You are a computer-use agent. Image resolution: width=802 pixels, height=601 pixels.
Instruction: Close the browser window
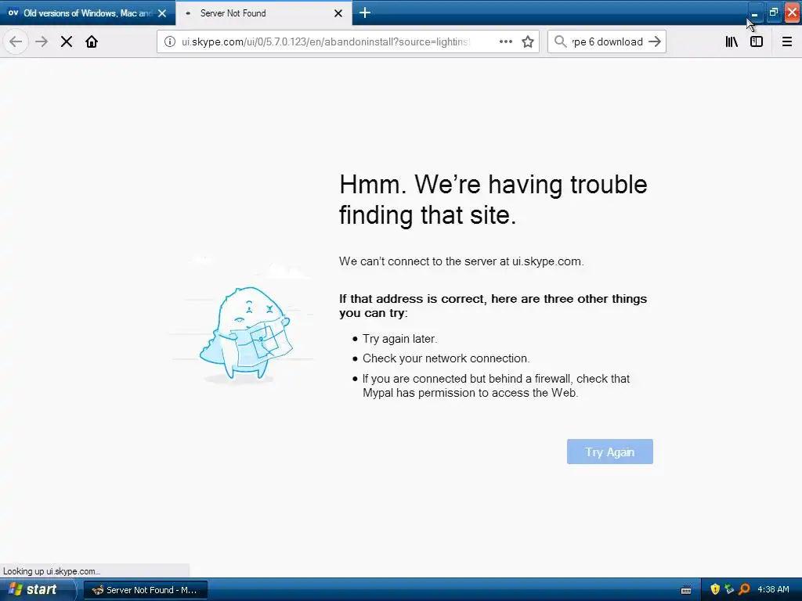coord(793,13)
